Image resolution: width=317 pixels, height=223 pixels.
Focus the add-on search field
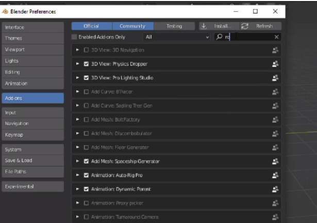pyautogui.click(x=247, y=37)
